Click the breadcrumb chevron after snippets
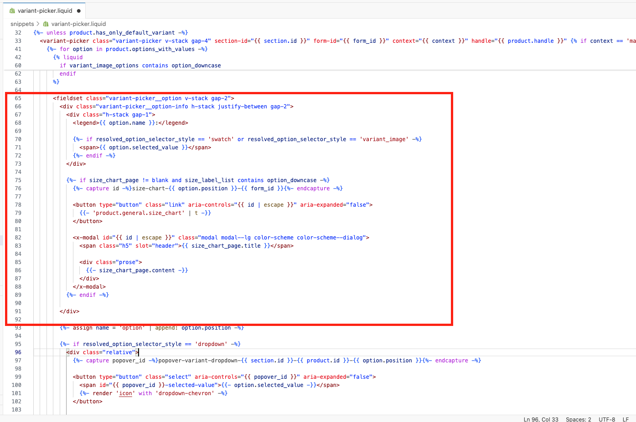 click(38, 24)
